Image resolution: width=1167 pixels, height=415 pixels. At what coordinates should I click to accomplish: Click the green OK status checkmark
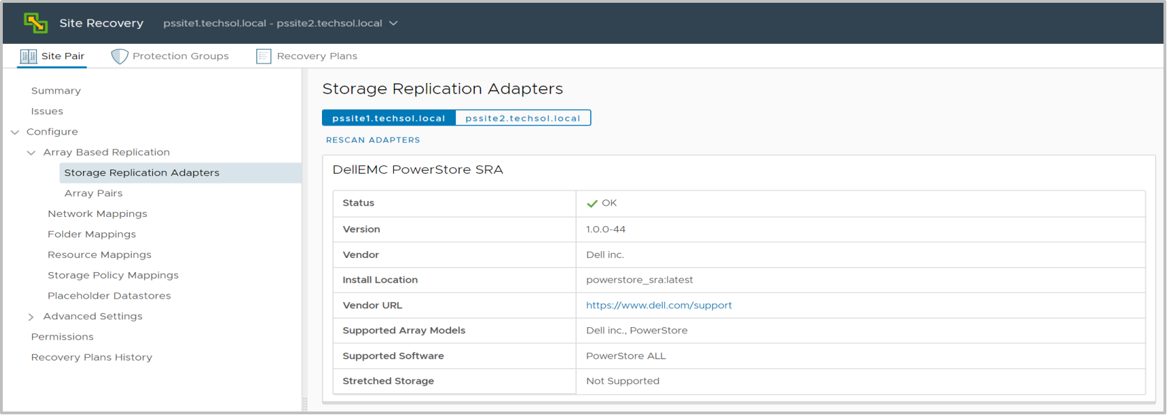pyautogui.click(x=592, y=204)
